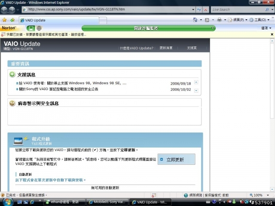The width and height of the screenshot is (275, 206).
Task: Click the page scrollbar up arrow
Action: click(x=272, y=41)
